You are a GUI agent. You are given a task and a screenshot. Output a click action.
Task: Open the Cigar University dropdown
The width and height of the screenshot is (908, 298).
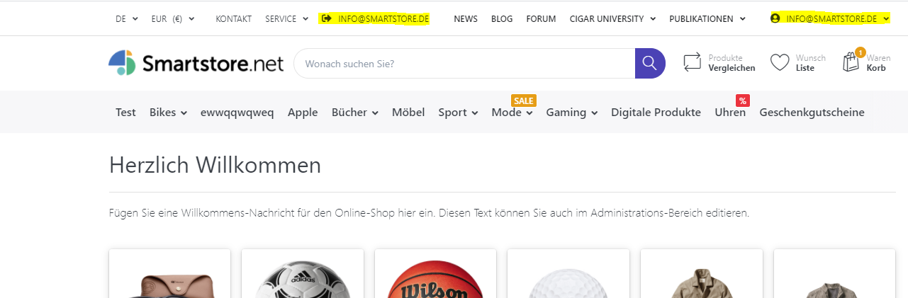pyautogui.click(x=612, y=19)
